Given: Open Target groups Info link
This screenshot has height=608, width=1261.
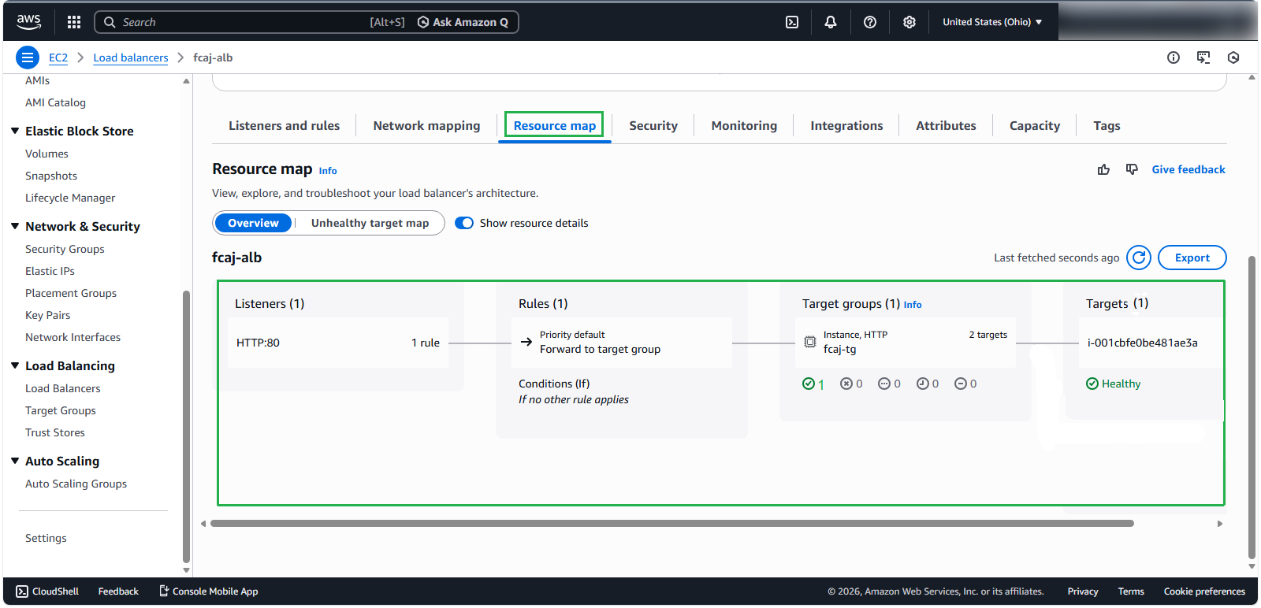Looking at the screenshot, I should (x=913, y=305).
